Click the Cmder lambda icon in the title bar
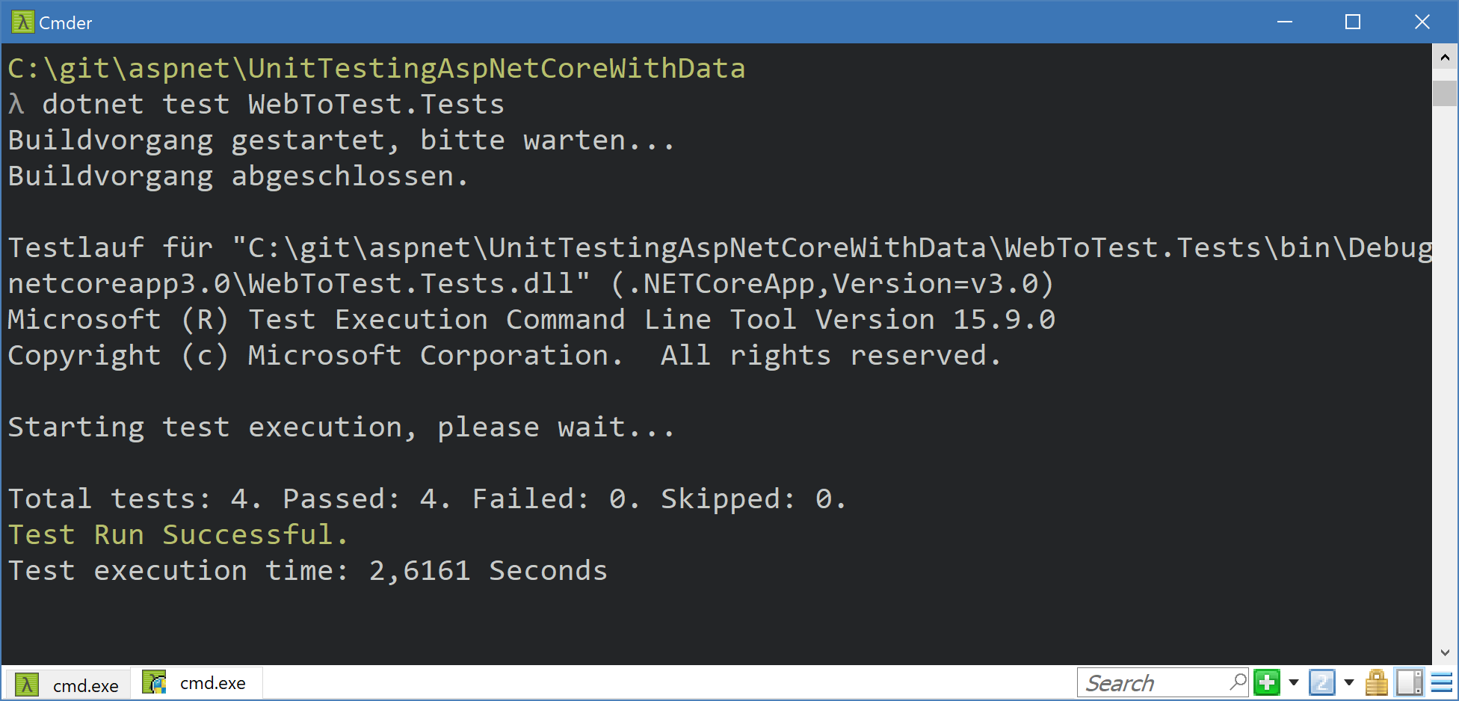Screen dimensions: 1459x701 pyautogui.click(x=22, y=22)
